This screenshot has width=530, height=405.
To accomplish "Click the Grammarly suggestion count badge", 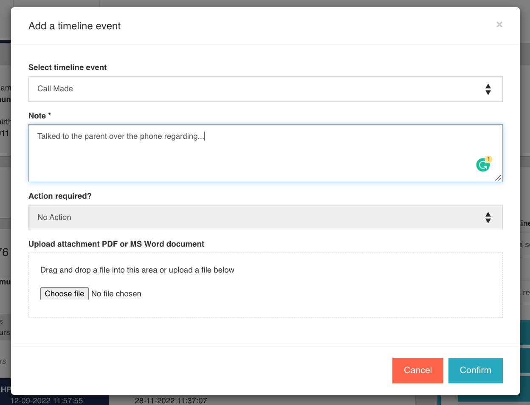I will tap(489, 159).
